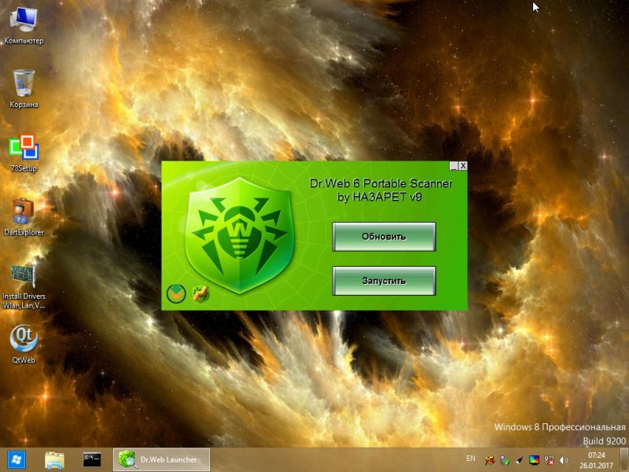Select the Корзина recycle bin icon
This screenshot has width=629, height=472.
click(x=24, y=89)
